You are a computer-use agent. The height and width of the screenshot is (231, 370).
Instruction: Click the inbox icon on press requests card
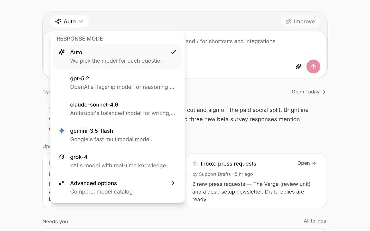tap(195, 163)
